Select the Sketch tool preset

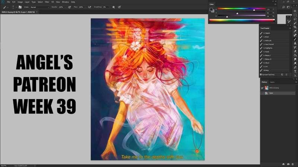click(x=275, y=33)
